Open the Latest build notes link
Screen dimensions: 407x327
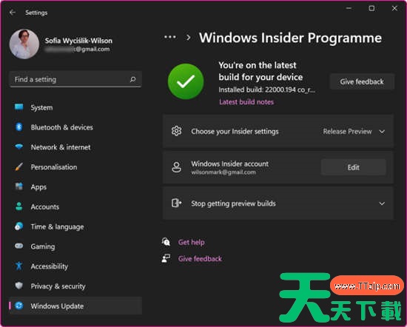click(246, 102)
